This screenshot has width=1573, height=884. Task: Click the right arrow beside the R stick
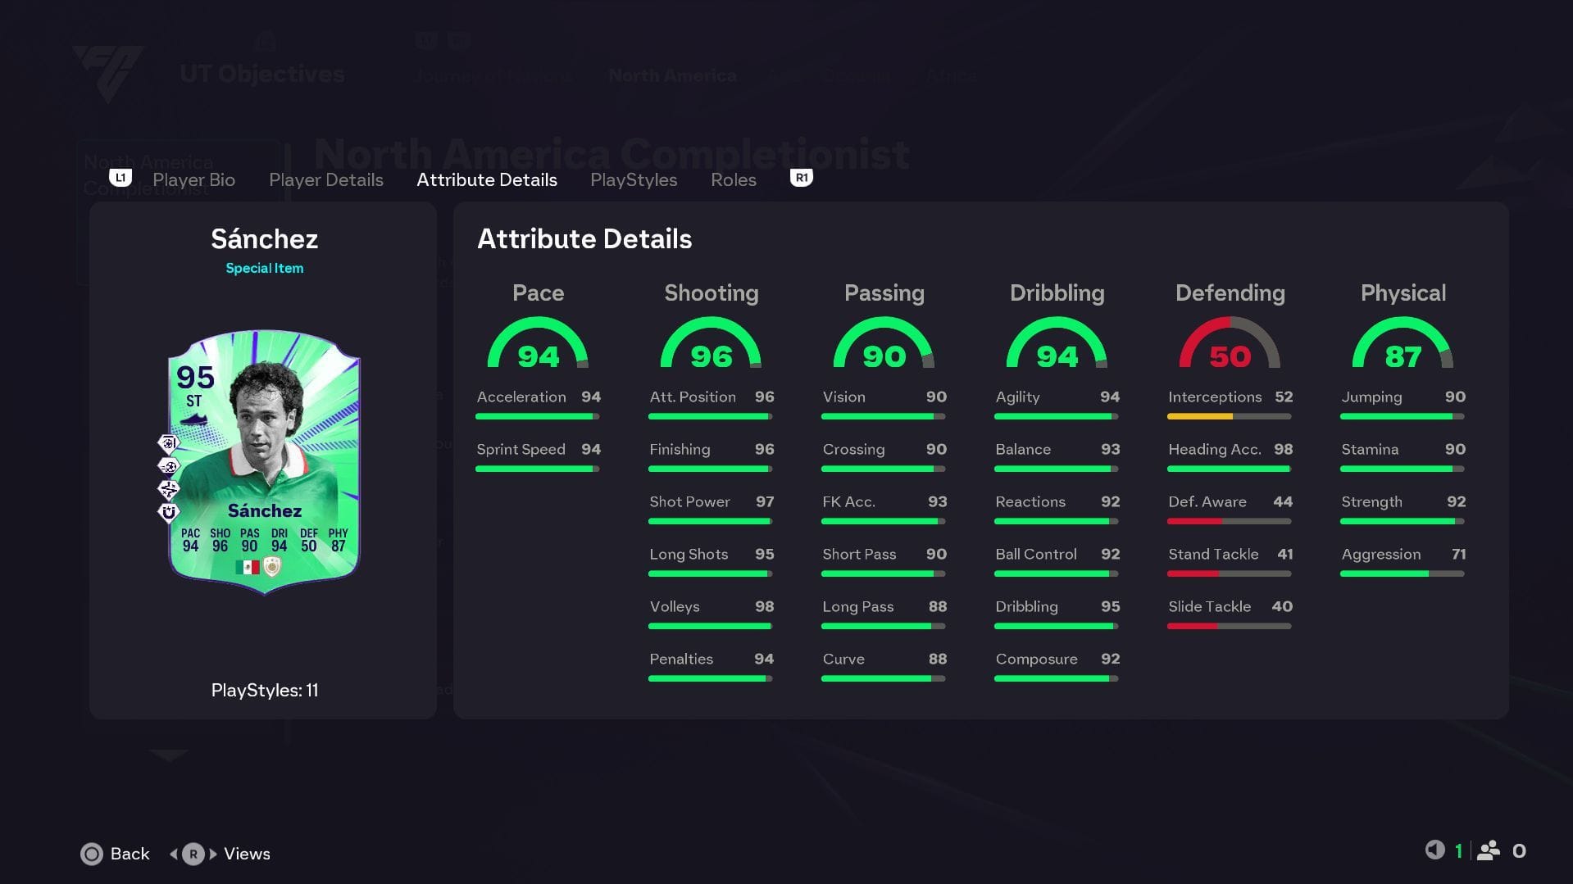click(x=213, y=854)
